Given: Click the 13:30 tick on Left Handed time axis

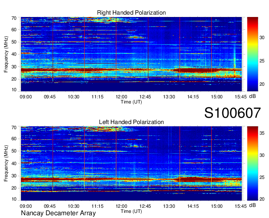Looking at the screenshot, I should click(x=169, y=206).
